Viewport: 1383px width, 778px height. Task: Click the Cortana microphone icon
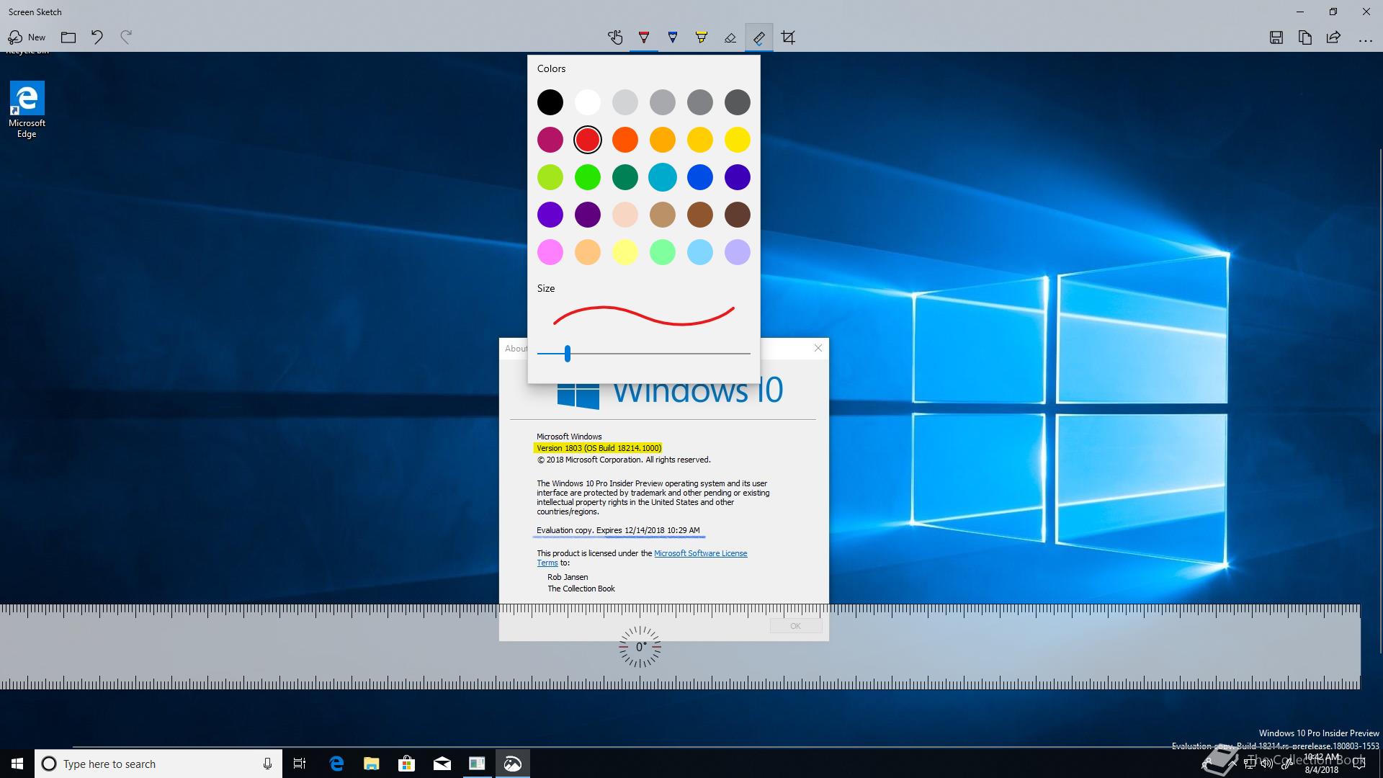click(267, 764)
